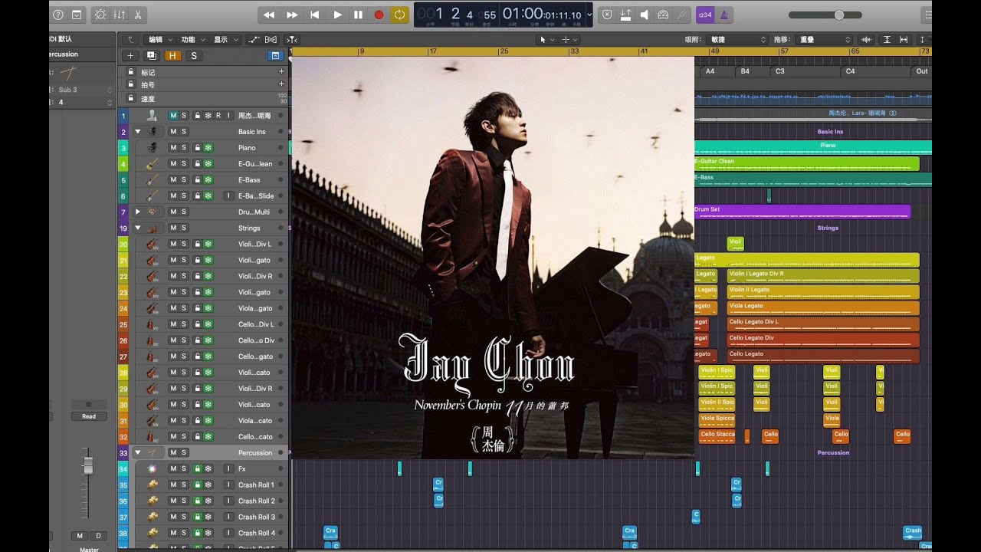
Task: Add a signature on the 拍号 track
Action: point(281,84)
